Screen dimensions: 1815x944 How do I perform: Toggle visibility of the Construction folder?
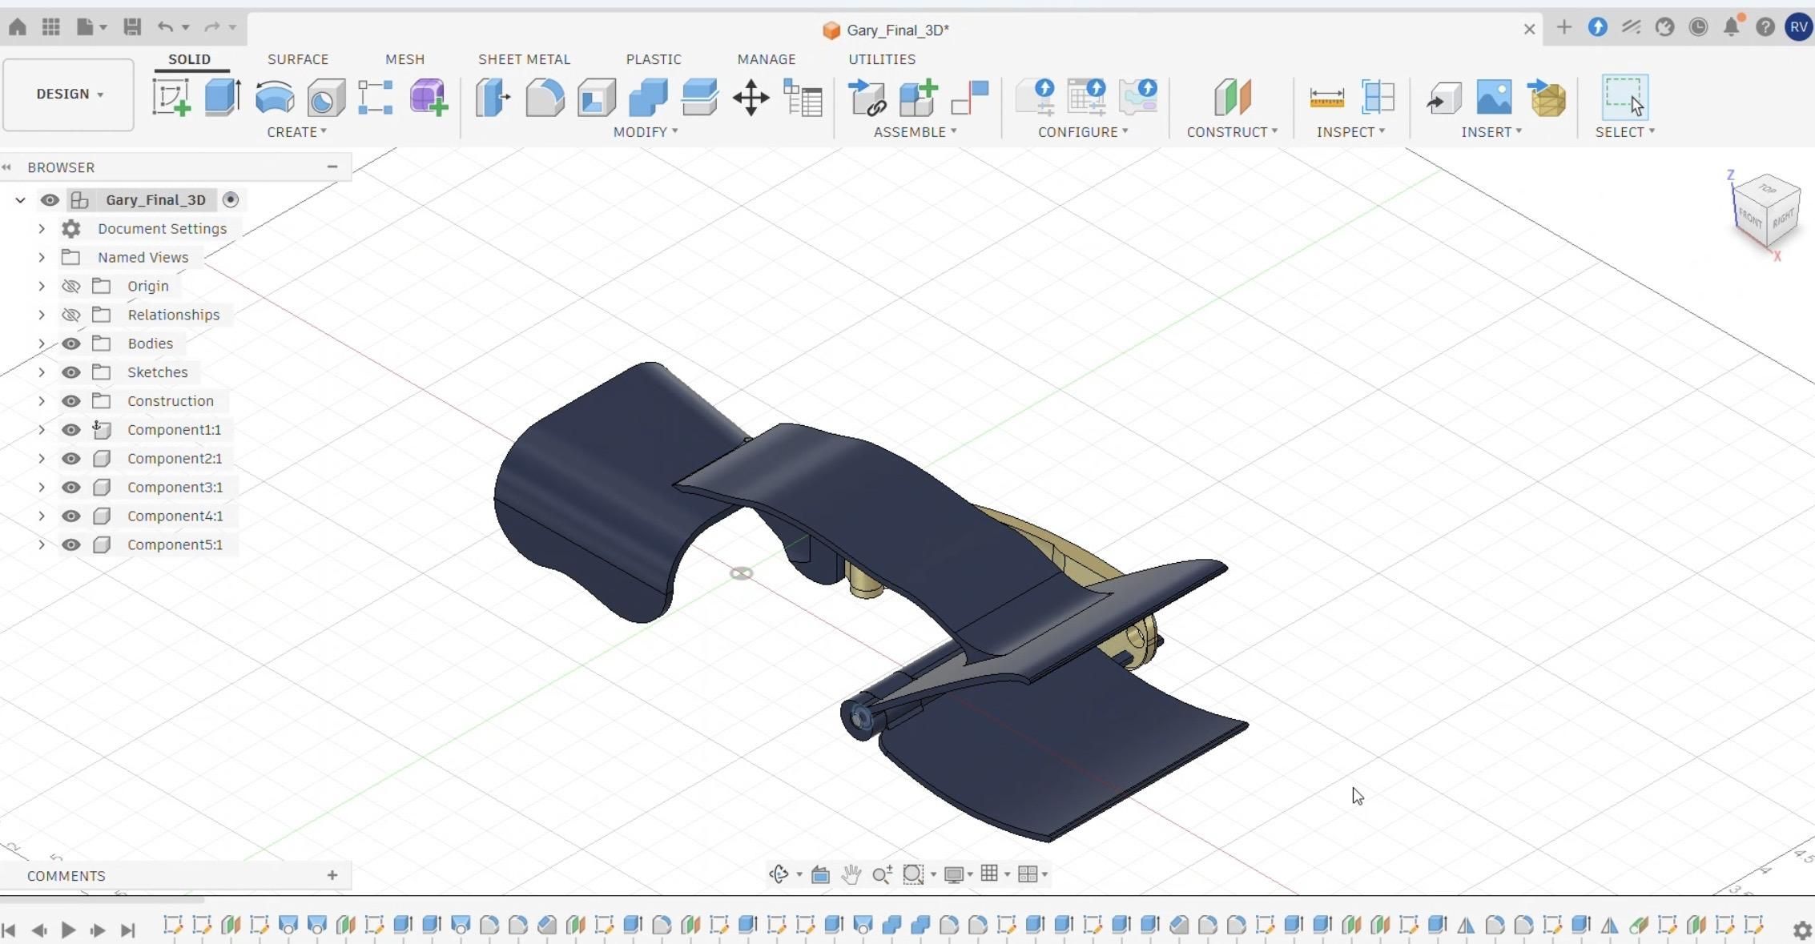(x=71, y=401)
